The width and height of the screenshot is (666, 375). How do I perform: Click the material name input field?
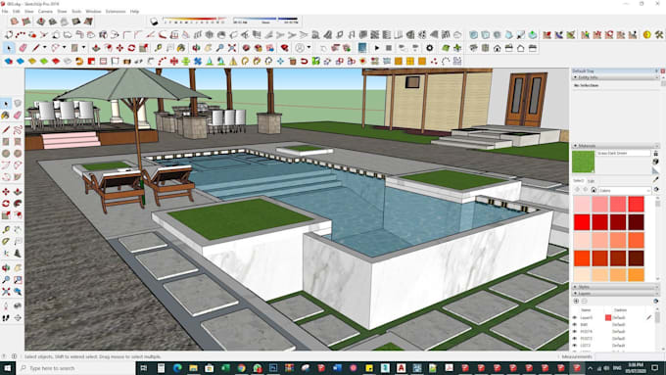pos(623,153)
